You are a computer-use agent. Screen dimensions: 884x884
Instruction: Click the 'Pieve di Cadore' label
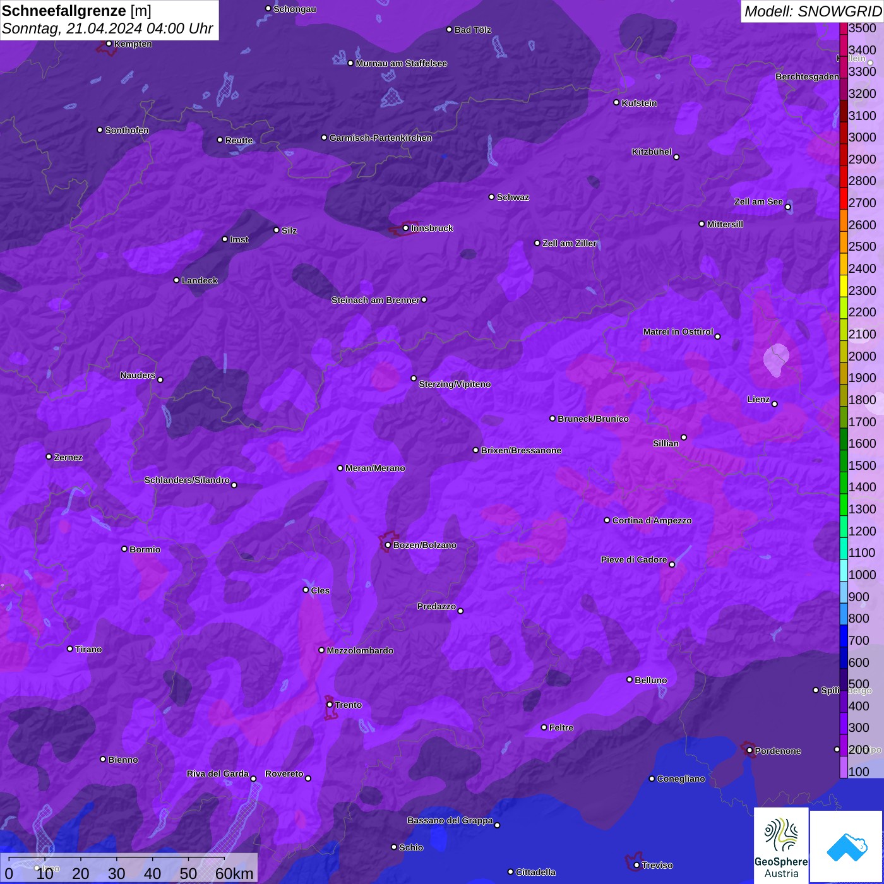634,559
